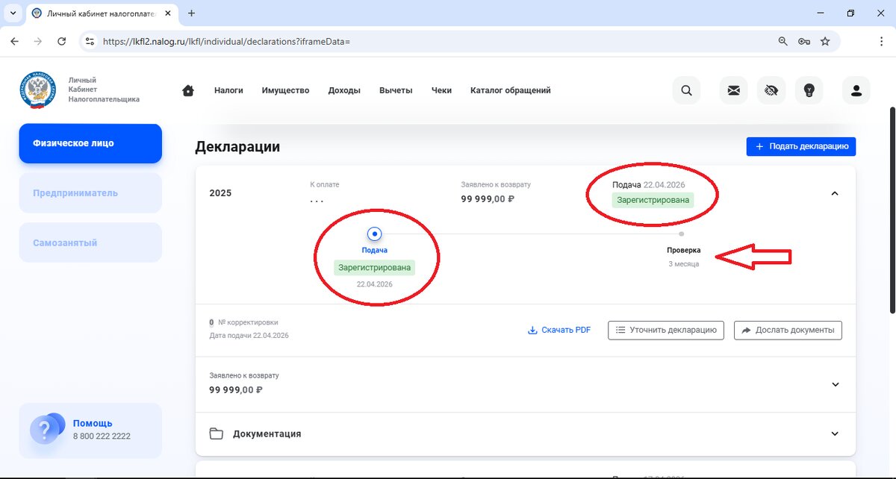Click the folder icon next to Документация

(215, 433)
